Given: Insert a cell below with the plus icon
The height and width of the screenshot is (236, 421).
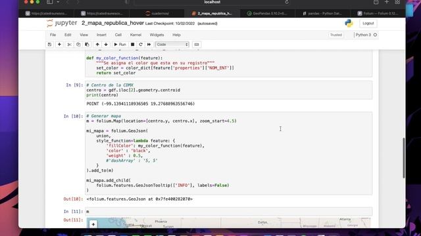Looking at the screenshot, I should point(59,45).
